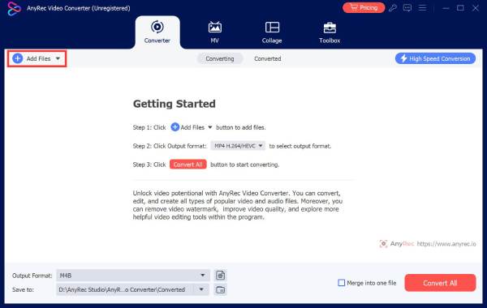This screenshot has width=487, height=308.
Task: Open the hamburger menu icon
Action: tap(422, 8)
